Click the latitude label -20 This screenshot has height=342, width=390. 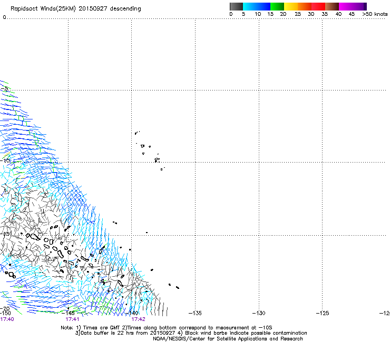(x=5, y=308)
